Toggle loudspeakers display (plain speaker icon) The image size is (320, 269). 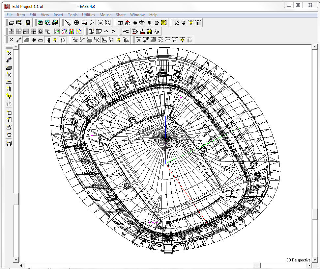pyautogui.click(x=34, y=40)
